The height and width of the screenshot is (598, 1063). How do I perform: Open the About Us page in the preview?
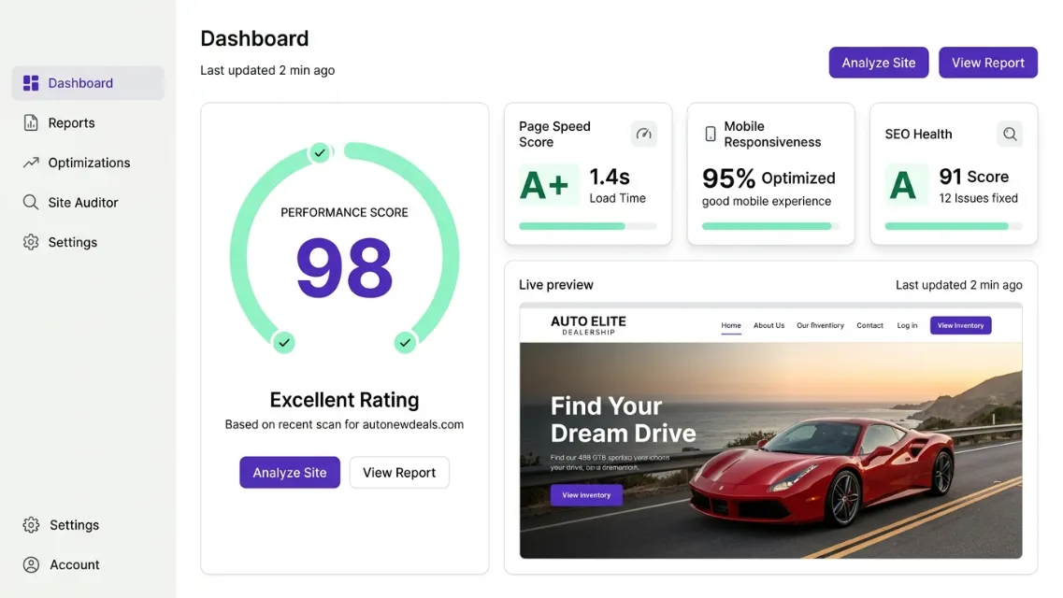point(769,325)
